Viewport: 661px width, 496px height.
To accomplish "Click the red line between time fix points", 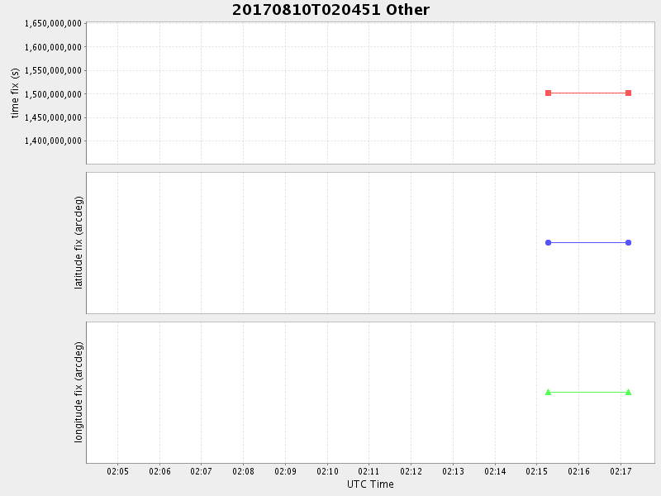I will [x=588, y=93].
